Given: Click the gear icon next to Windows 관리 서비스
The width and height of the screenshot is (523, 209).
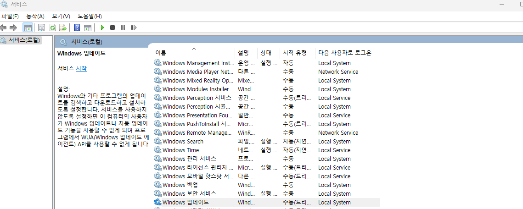Looking at the screenshot, I should click(158, 159).
